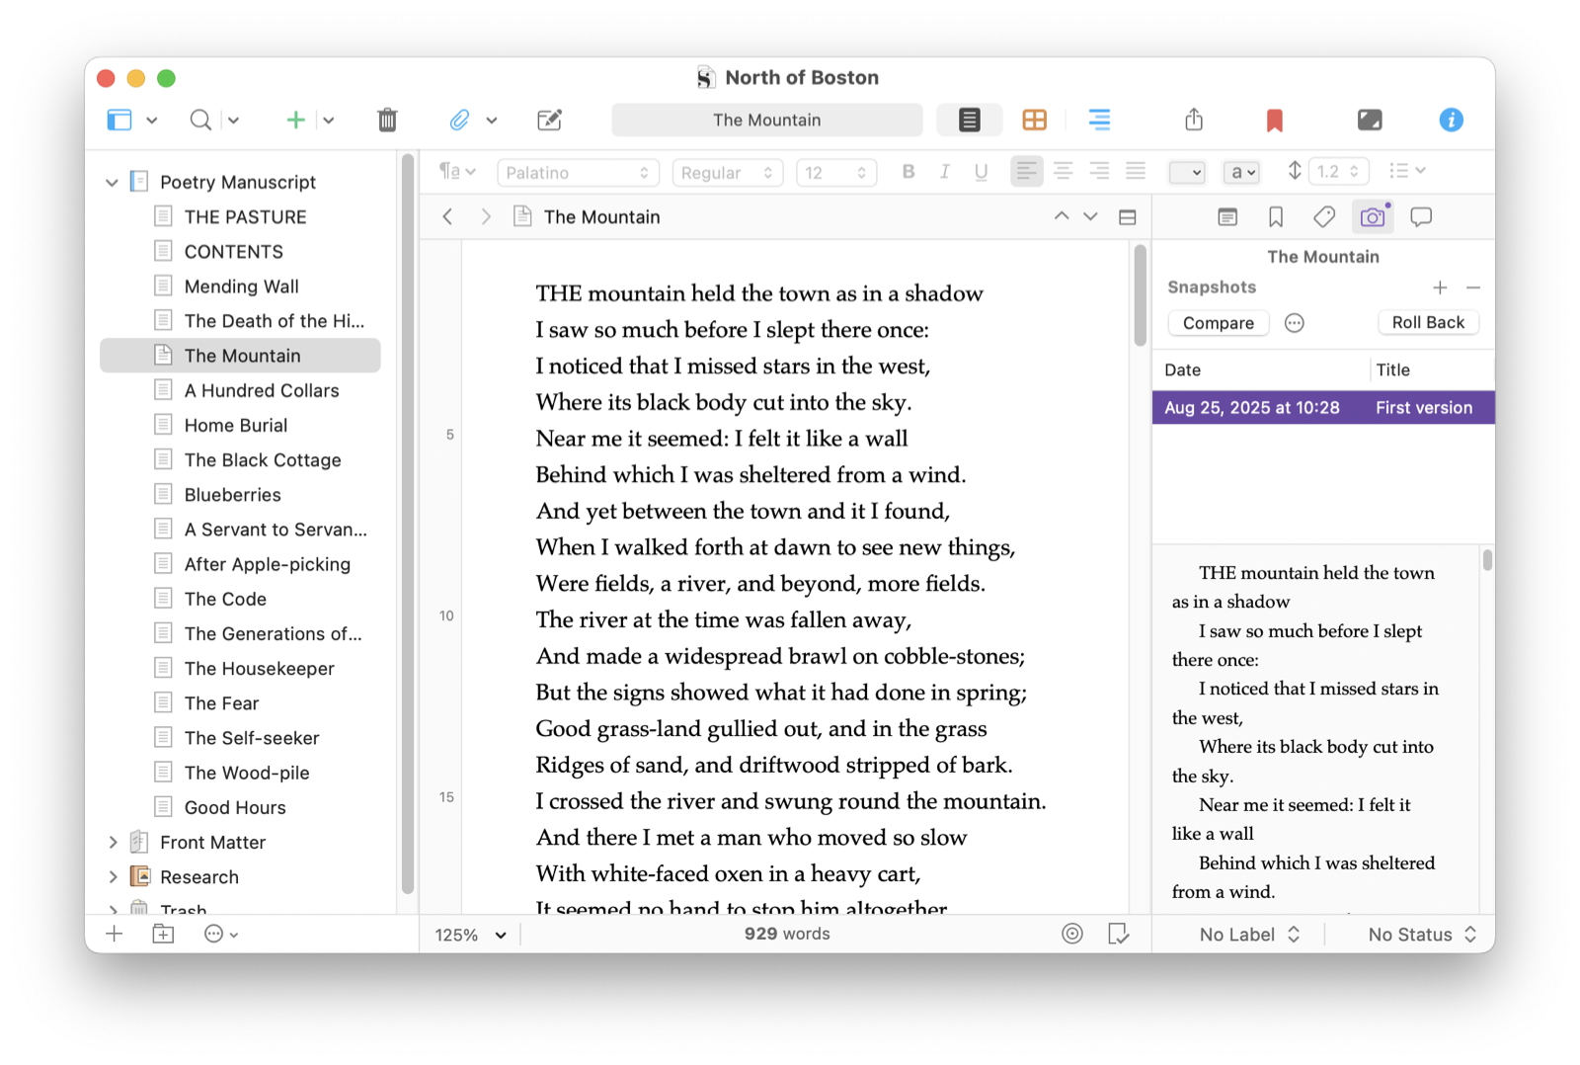The height and width of the screenshot is (1065, 1580).
Task: Add a new snapshot with plus button
Action: tap(1440, 287)
